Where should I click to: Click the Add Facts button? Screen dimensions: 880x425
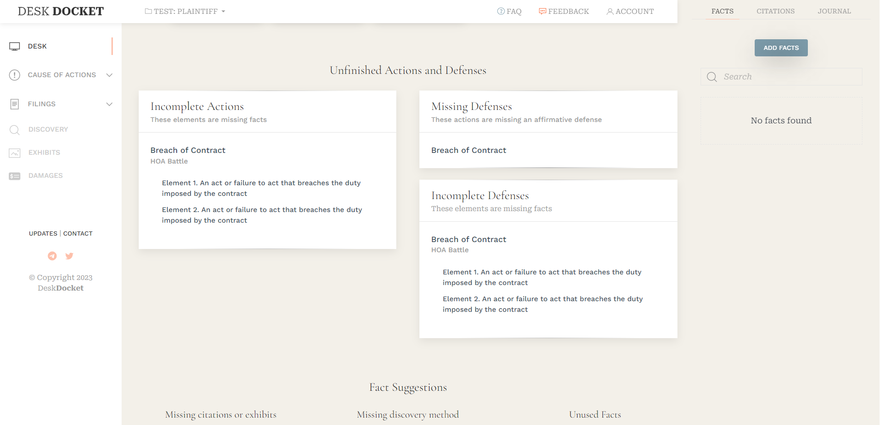[781, 48]
